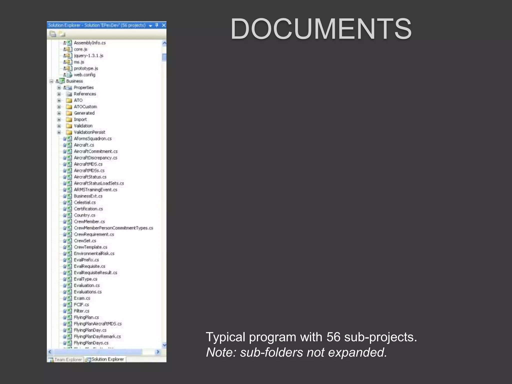The width and height of the screenshot is (512, 384).
Task: Close the Solution Explorer panel
Action: (x=164, y=25)
